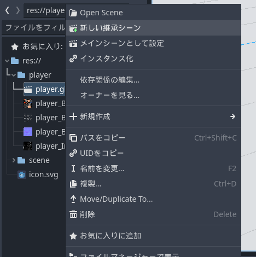The height and width of the screenshot is (257, 256).
Task: Select 新しい継承シーン menu entry
Action: 153,28
